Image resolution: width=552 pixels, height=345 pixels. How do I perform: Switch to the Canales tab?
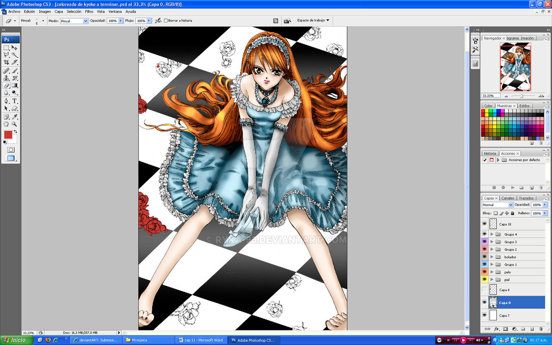[508, 198]
